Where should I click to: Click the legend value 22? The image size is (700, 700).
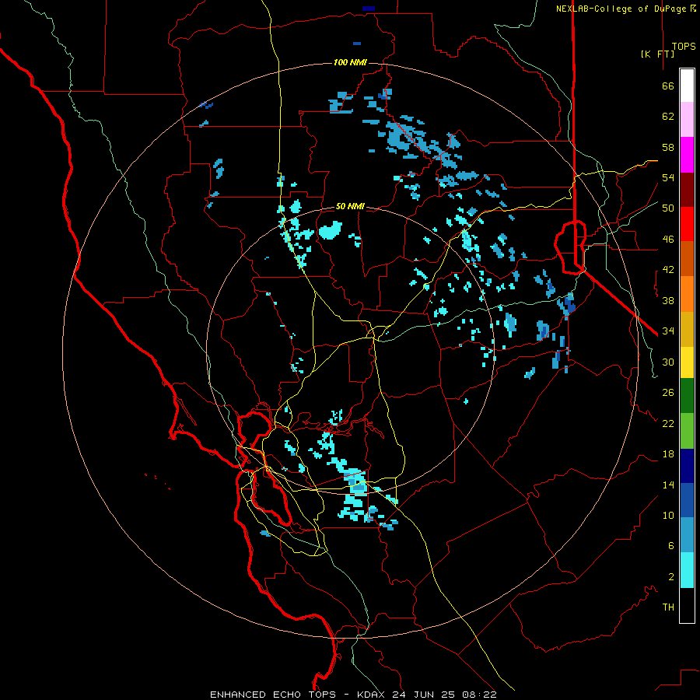[668, 423]
